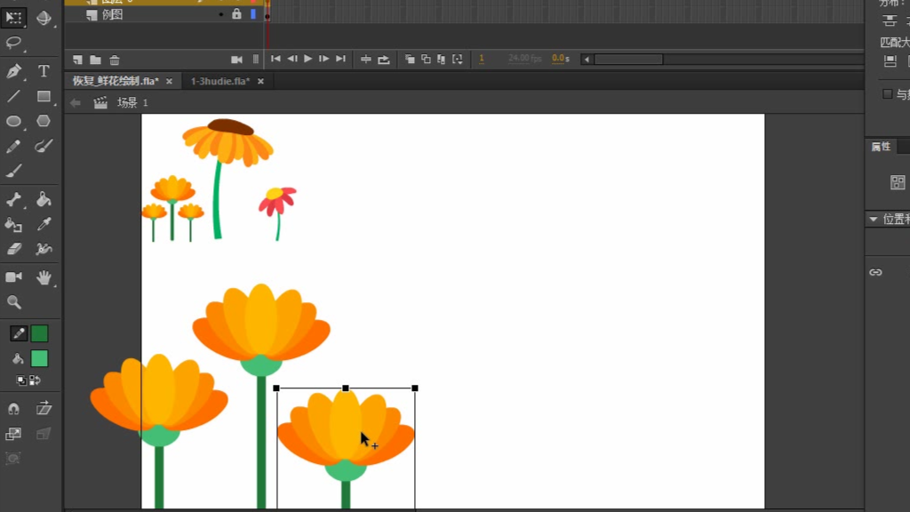Screen dimensions: 910x512
Task: Toggle the width-height link lock icon
Action: point(875,272)
